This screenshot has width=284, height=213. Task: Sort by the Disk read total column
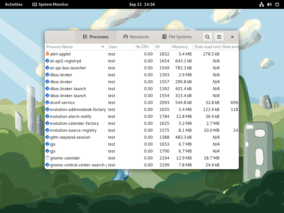pyautogui.click(x=206, y=47)
